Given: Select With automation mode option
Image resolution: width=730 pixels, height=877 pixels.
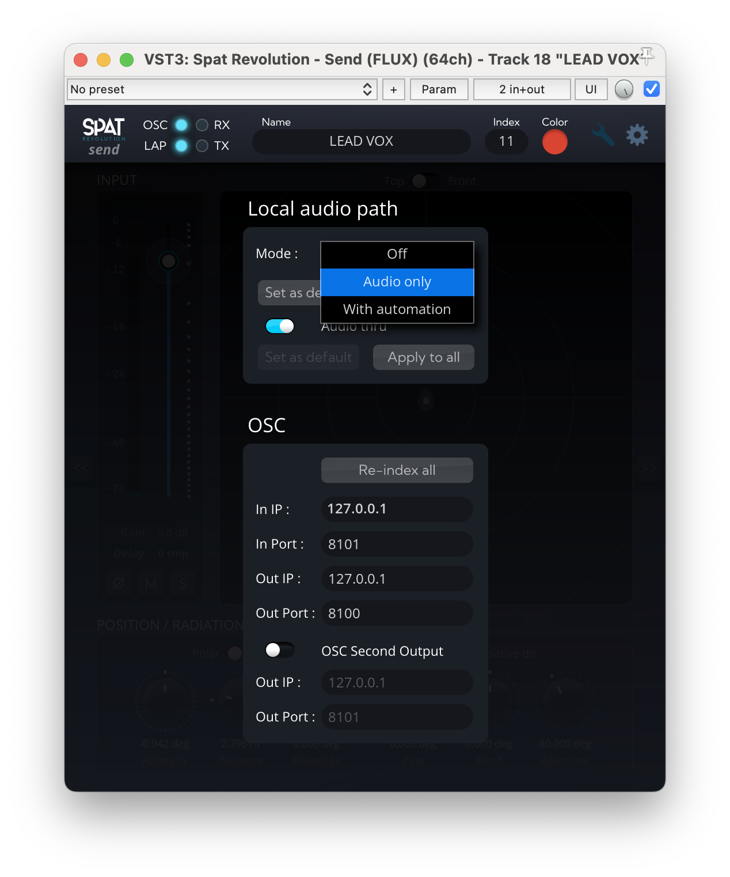Looking at the screenshot, I should pyautogui.click(x=397, y=309).
